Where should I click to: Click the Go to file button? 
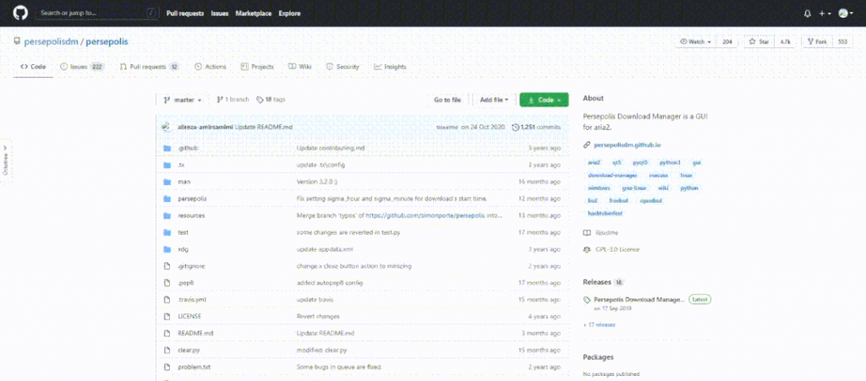pos(447,100)
